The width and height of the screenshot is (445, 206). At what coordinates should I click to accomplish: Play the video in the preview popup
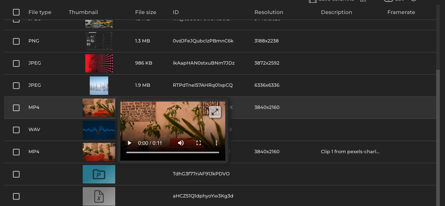(129, 143)
